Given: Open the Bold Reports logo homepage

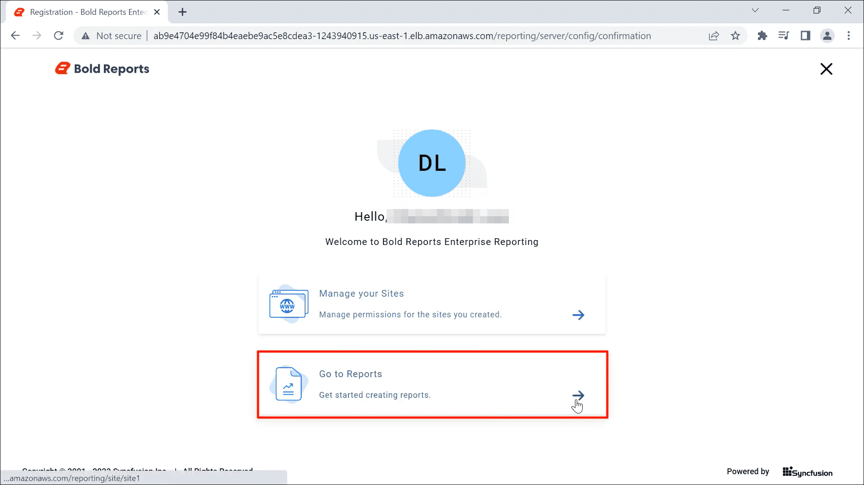Looking at the screenshot, I should [102, 68].
